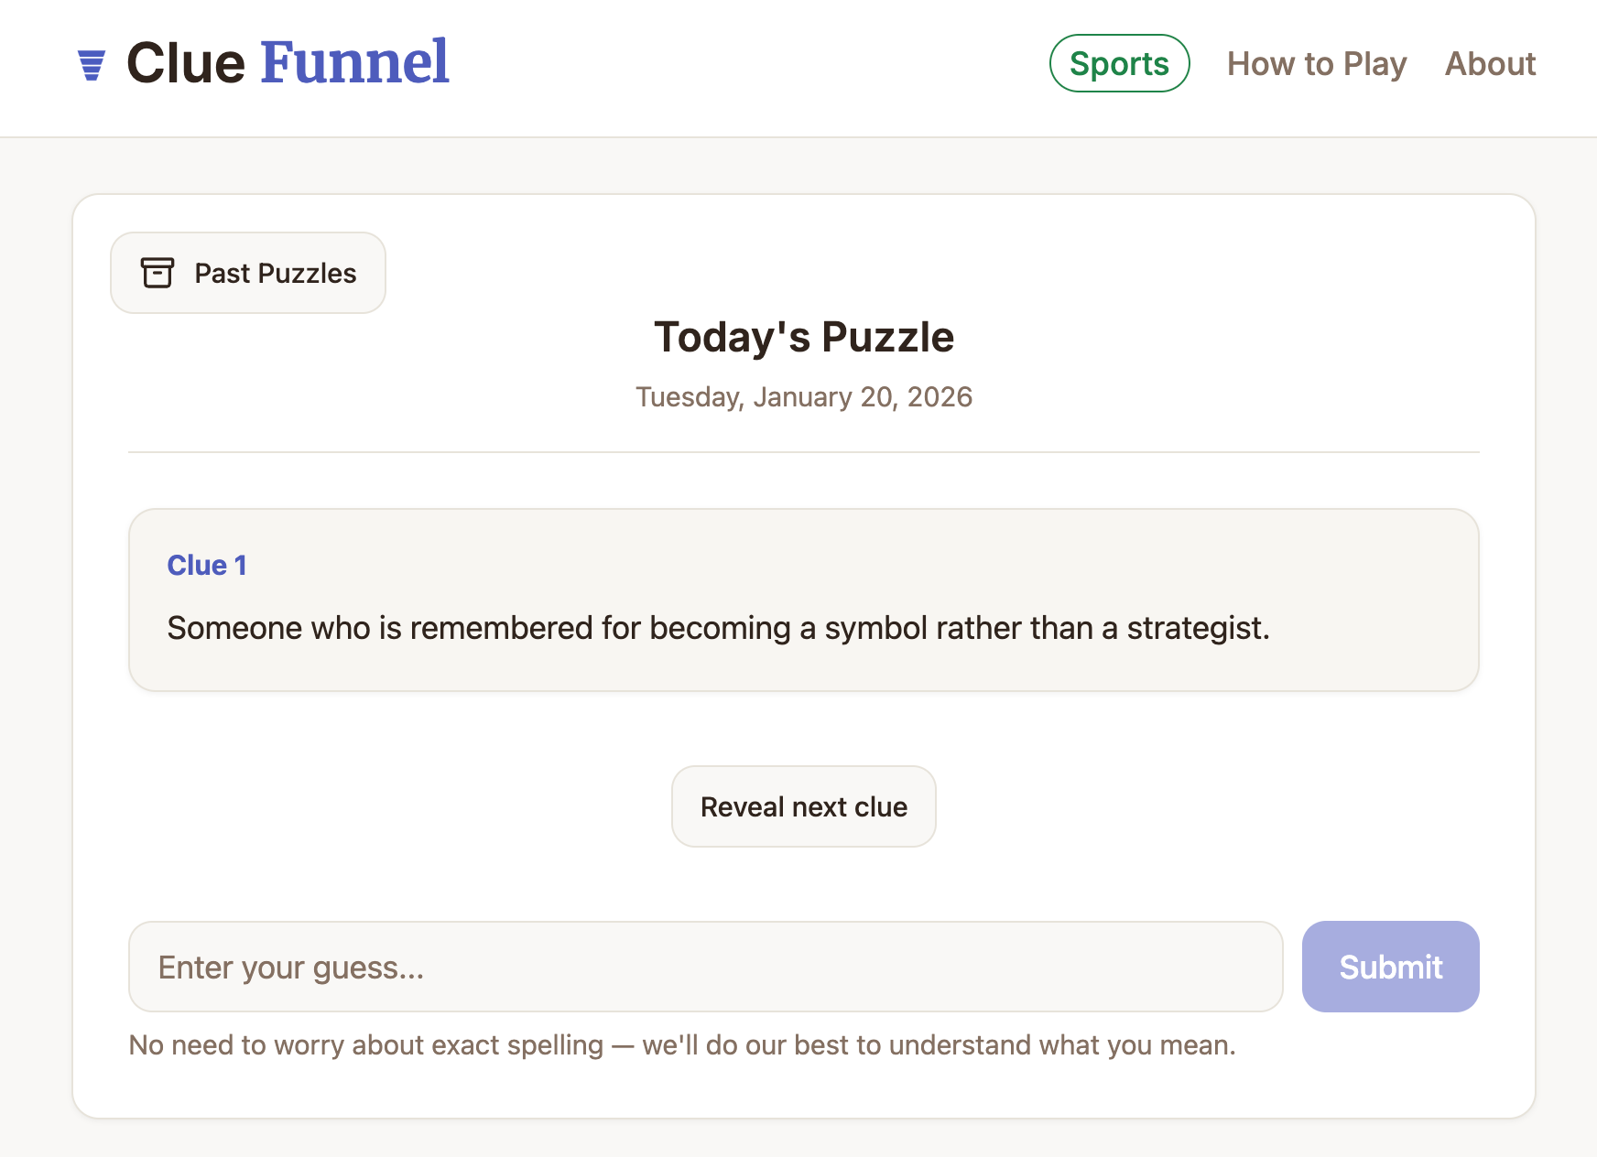Click the word Clue in site title
The image size is (1597, 1157).
186,63
